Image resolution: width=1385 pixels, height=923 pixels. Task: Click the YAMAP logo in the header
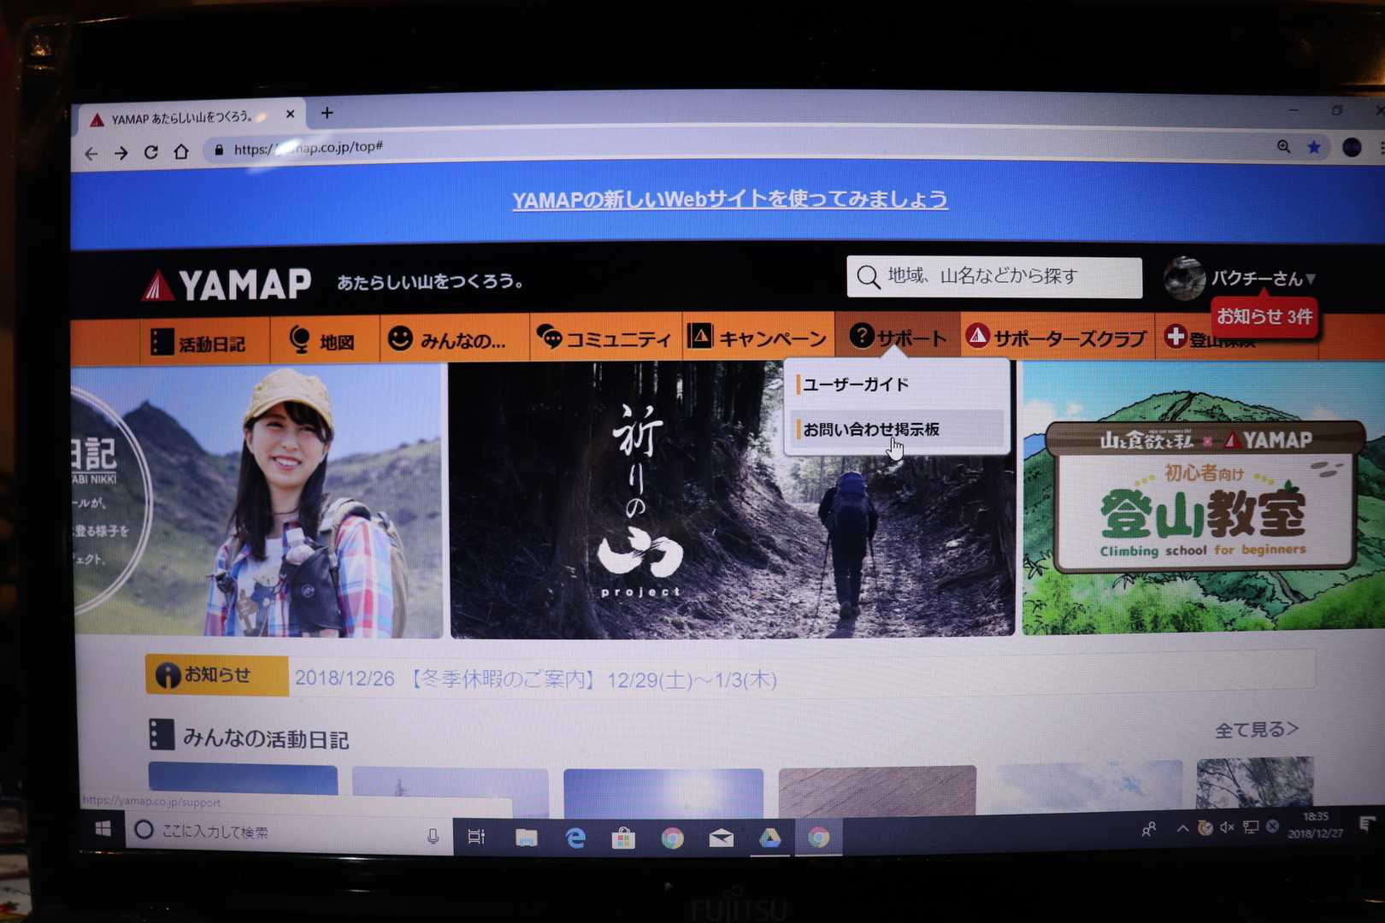[x=227, y=285]
